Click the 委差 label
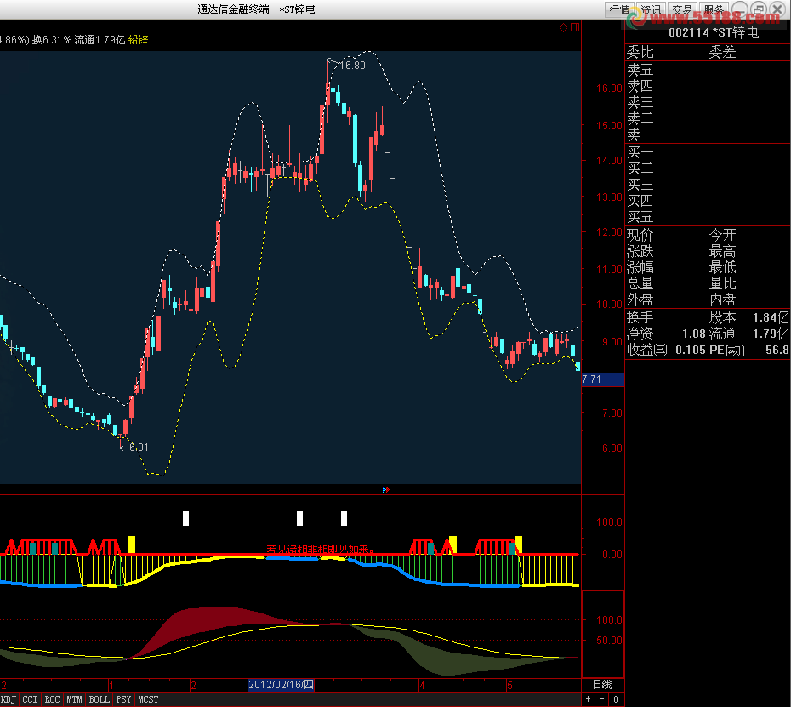 (722, 52)
